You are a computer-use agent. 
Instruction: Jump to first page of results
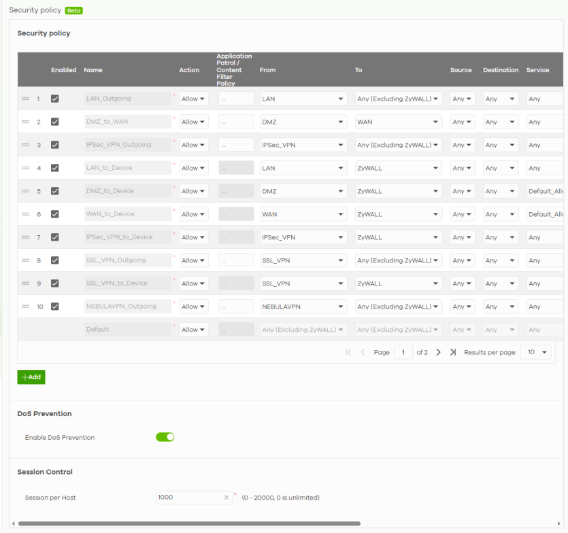[348, 353]
